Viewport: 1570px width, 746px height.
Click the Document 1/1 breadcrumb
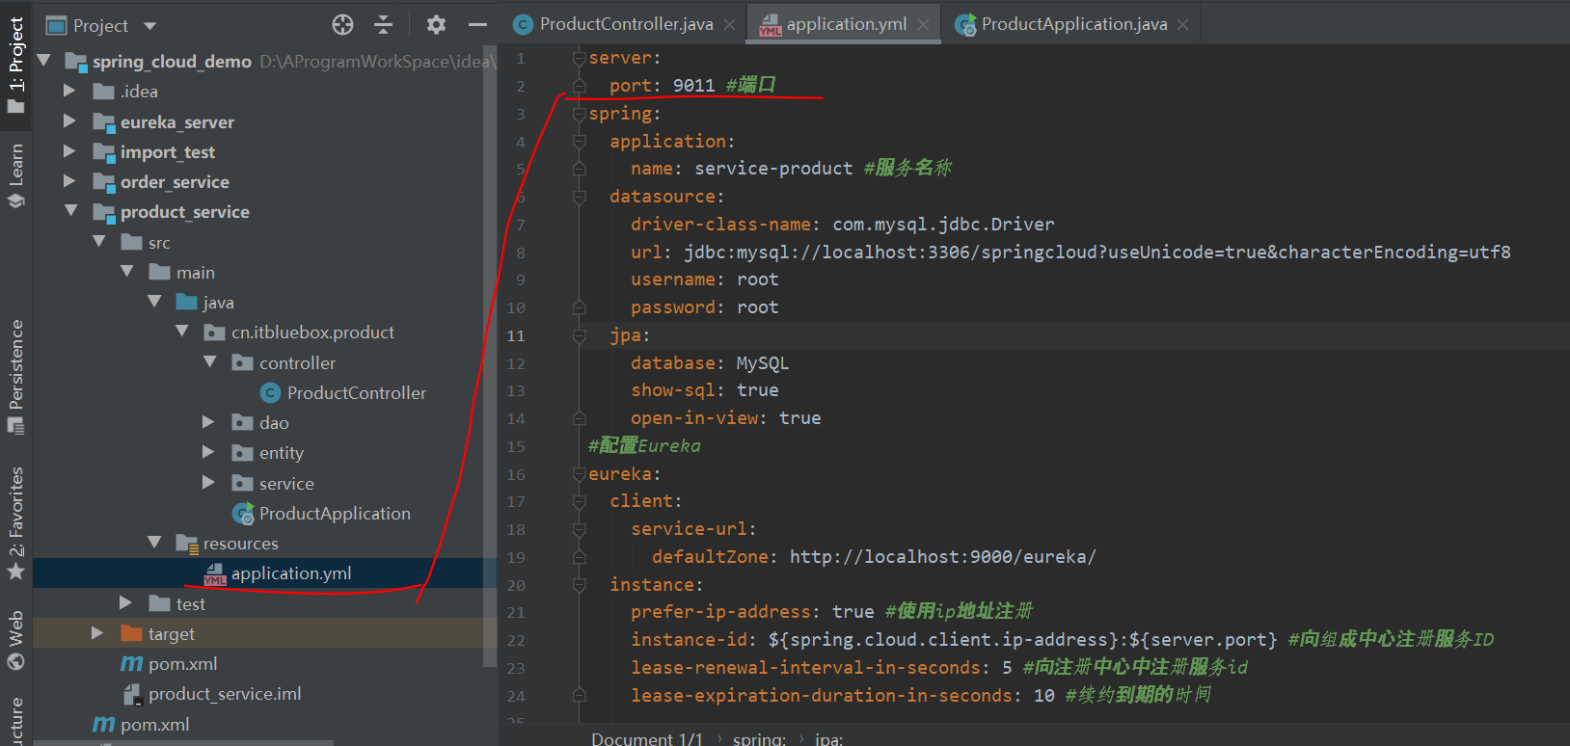(647, 738)
